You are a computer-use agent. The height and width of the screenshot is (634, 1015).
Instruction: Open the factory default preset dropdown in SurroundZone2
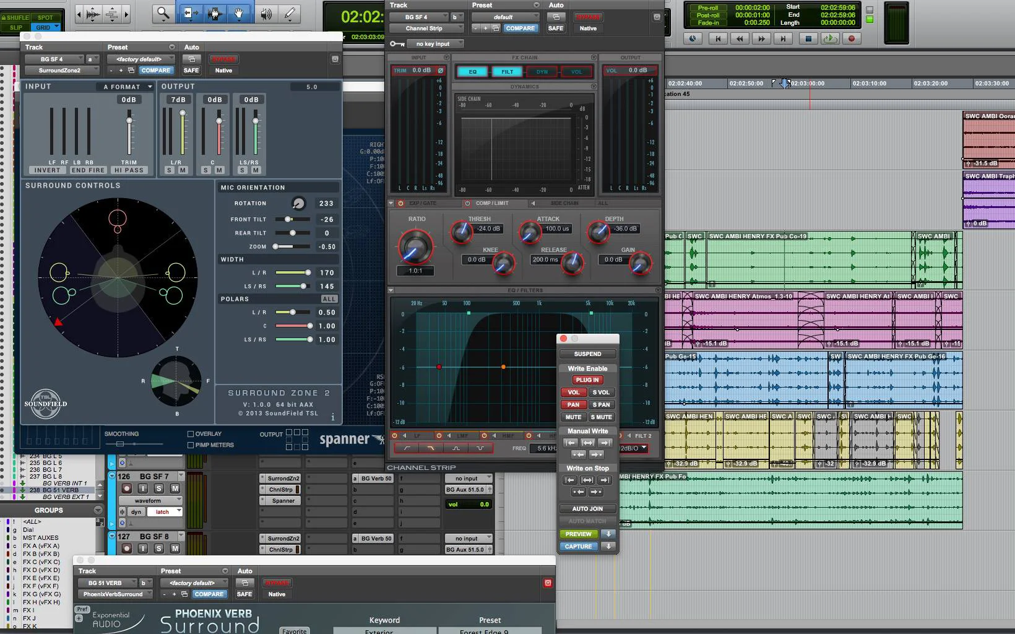141,59
